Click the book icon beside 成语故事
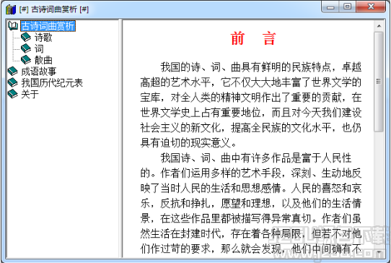This screenshot has width=391, height=263. tap(13, 72)
